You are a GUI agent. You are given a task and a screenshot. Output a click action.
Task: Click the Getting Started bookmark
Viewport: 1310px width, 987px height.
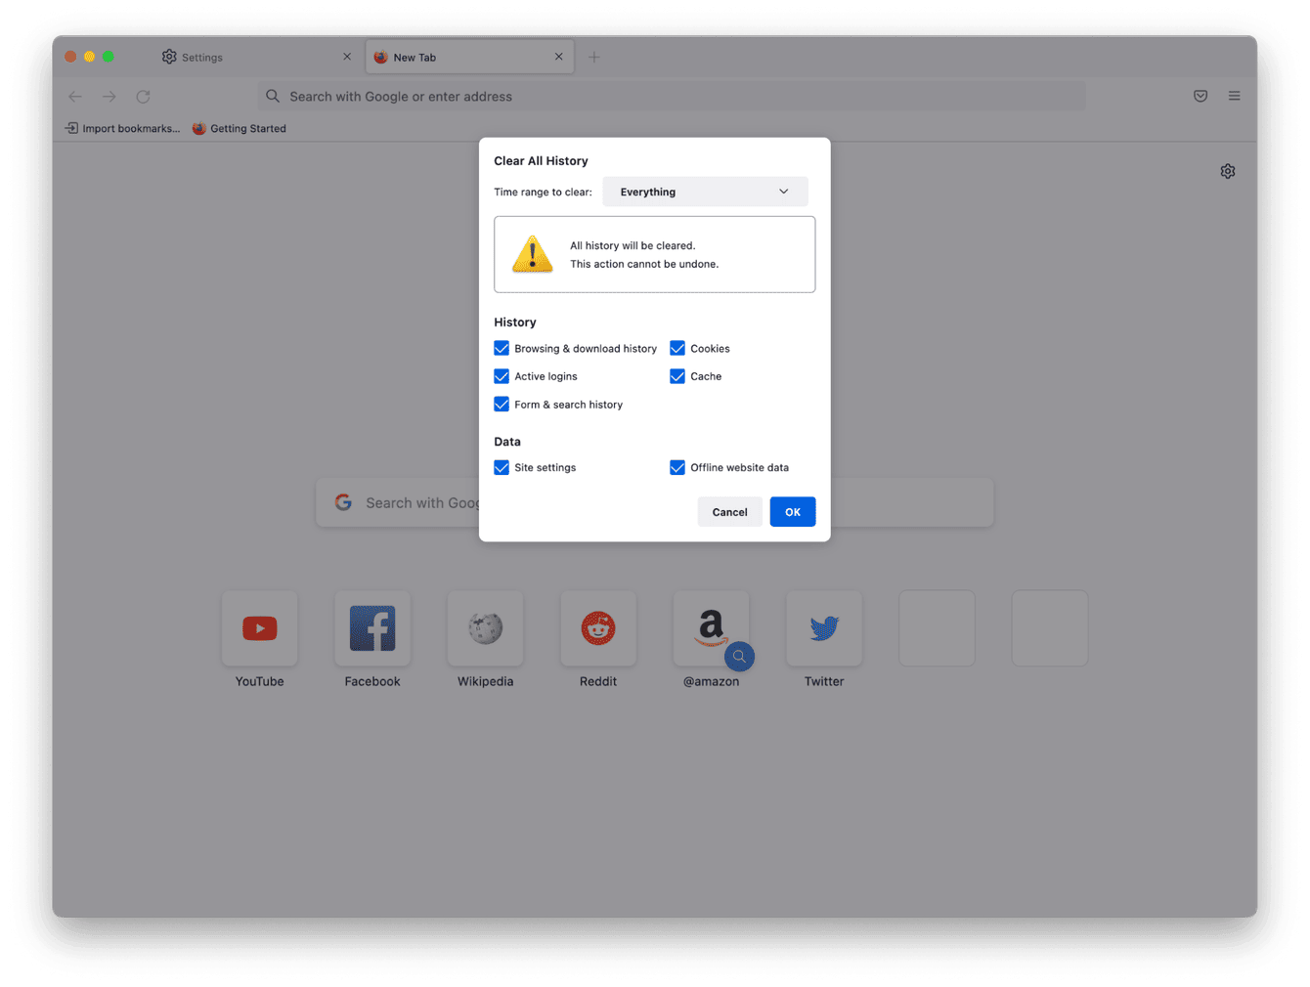click(240, 128)
